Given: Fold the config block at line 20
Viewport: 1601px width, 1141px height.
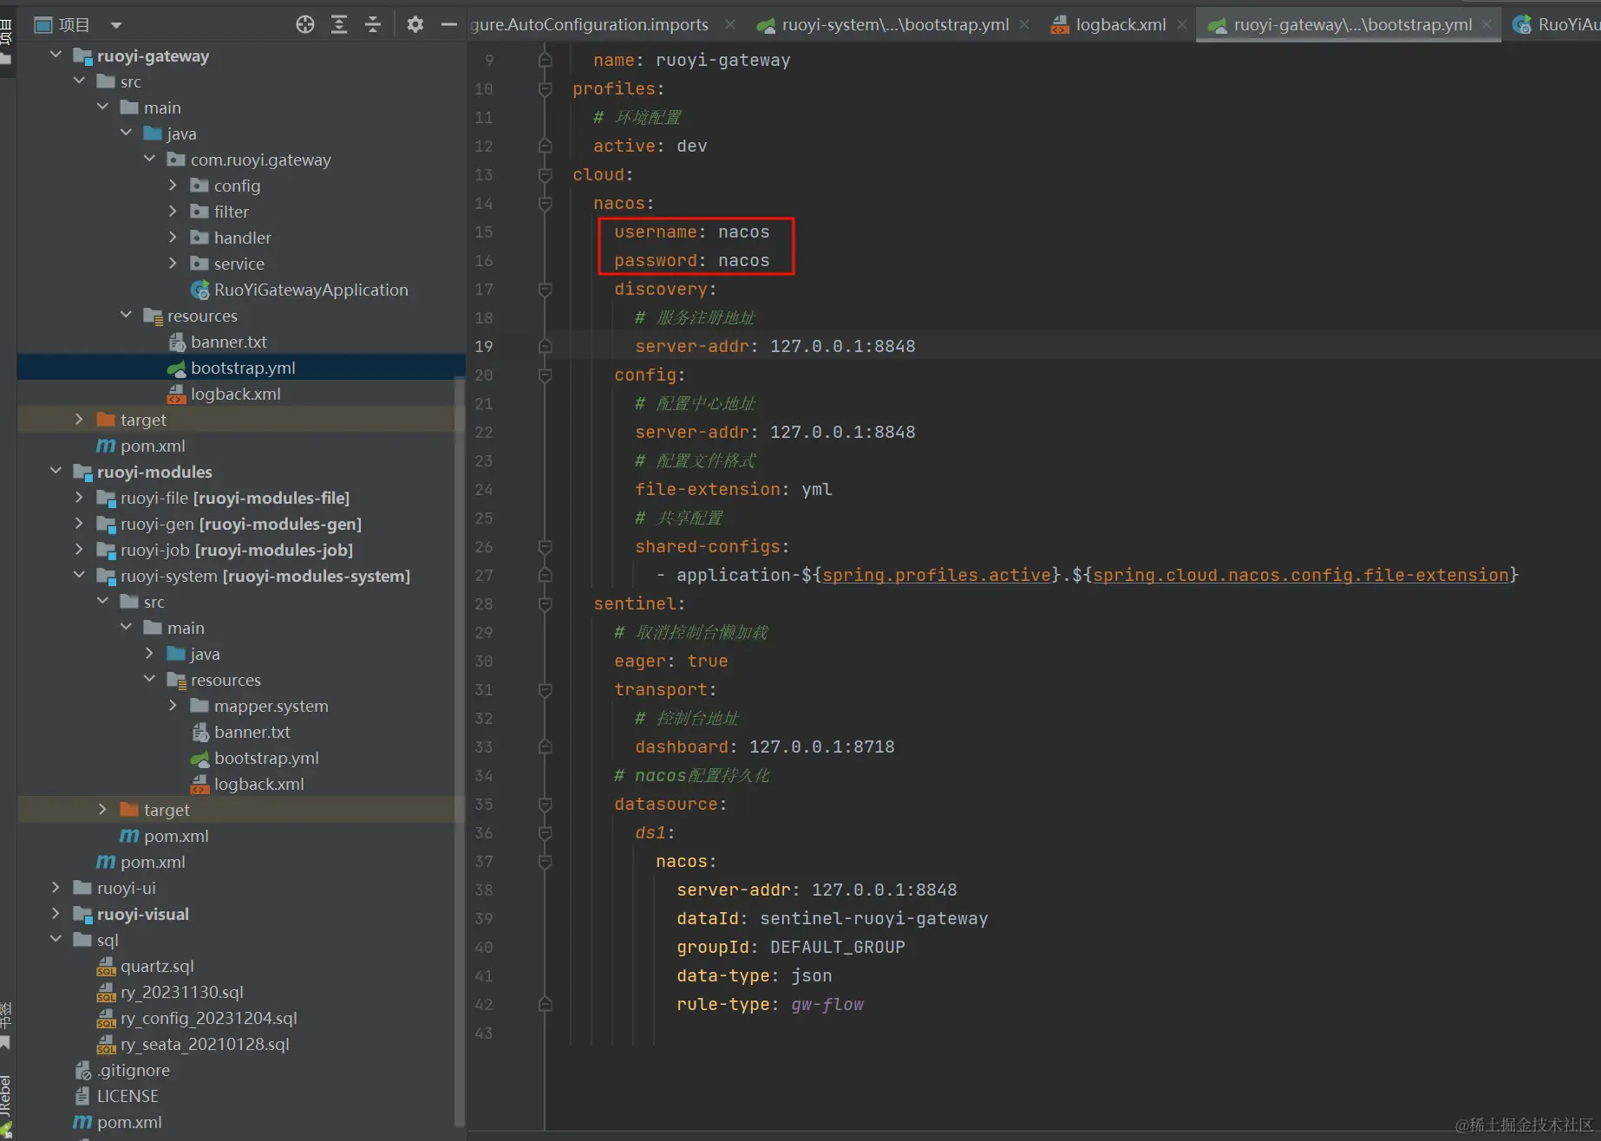Looking at the screenshot, I should (545, 375).
